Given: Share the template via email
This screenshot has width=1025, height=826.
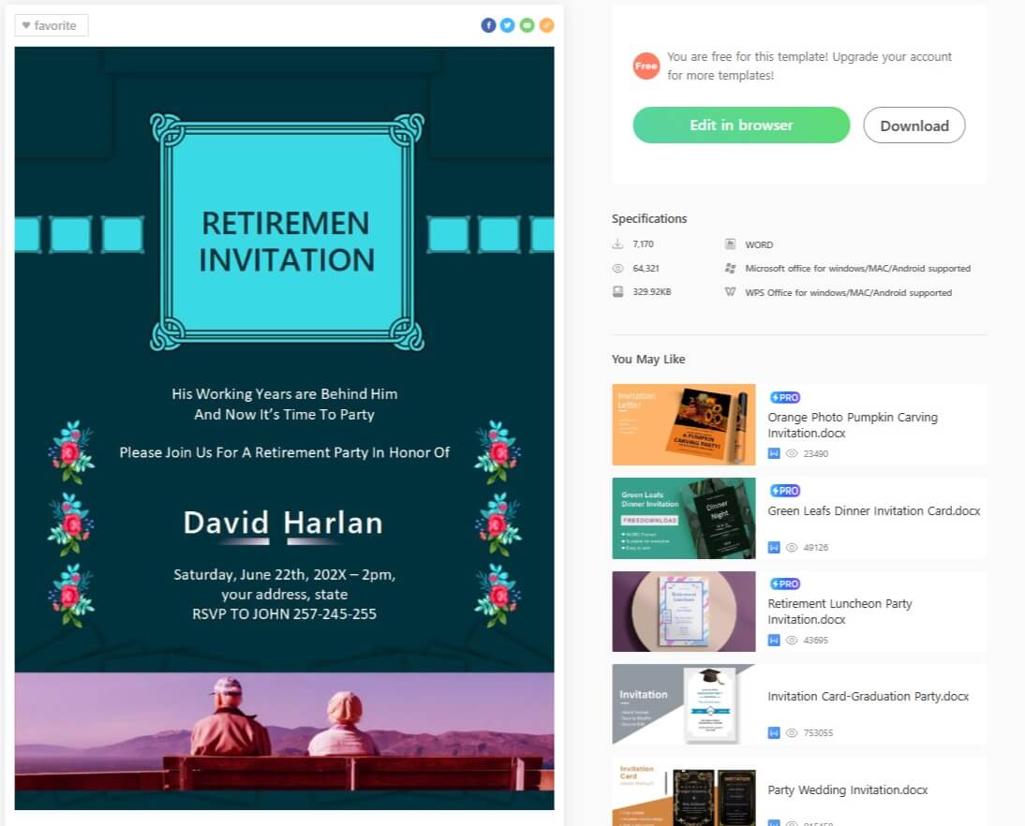Looking at the screenshot, I should pyautogui.click(x=527, y=24).
